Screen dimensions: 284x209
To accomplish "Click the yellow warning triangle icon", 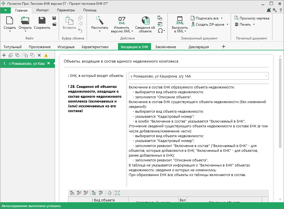I will point(46,55).
